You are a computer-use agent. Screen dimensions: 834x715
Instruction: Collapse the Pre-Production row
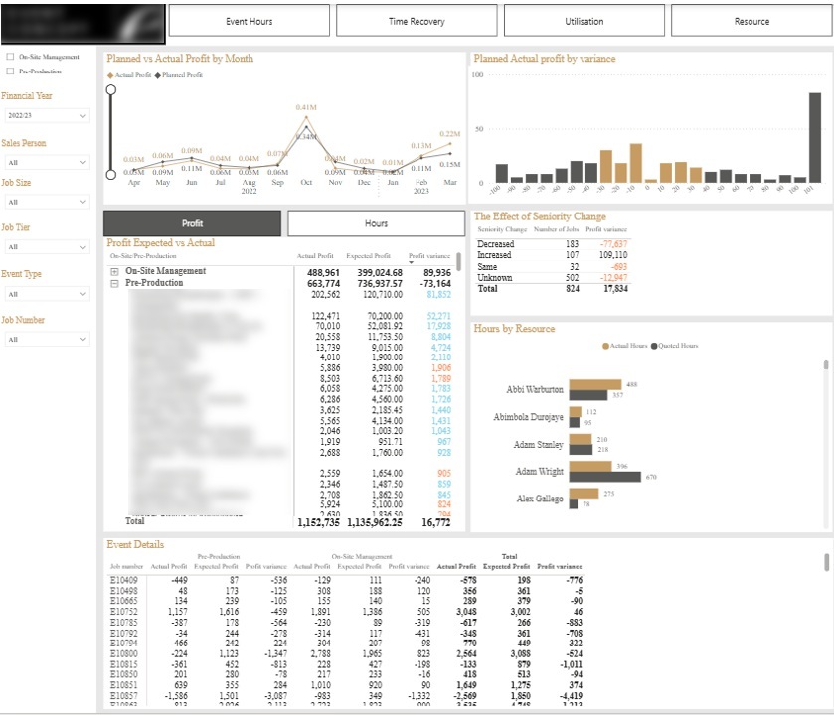tap(114, 281)
